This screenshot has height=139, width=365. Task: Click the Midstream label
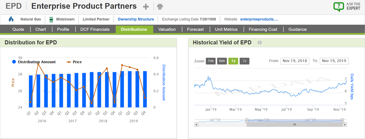pos(65,19)
